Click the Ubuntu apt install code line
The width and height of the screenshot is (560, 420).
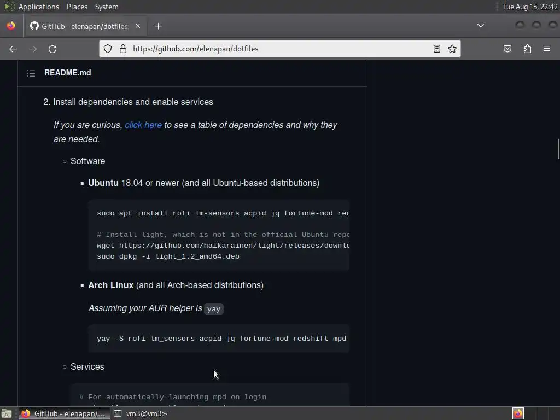(x=223, y=213)
